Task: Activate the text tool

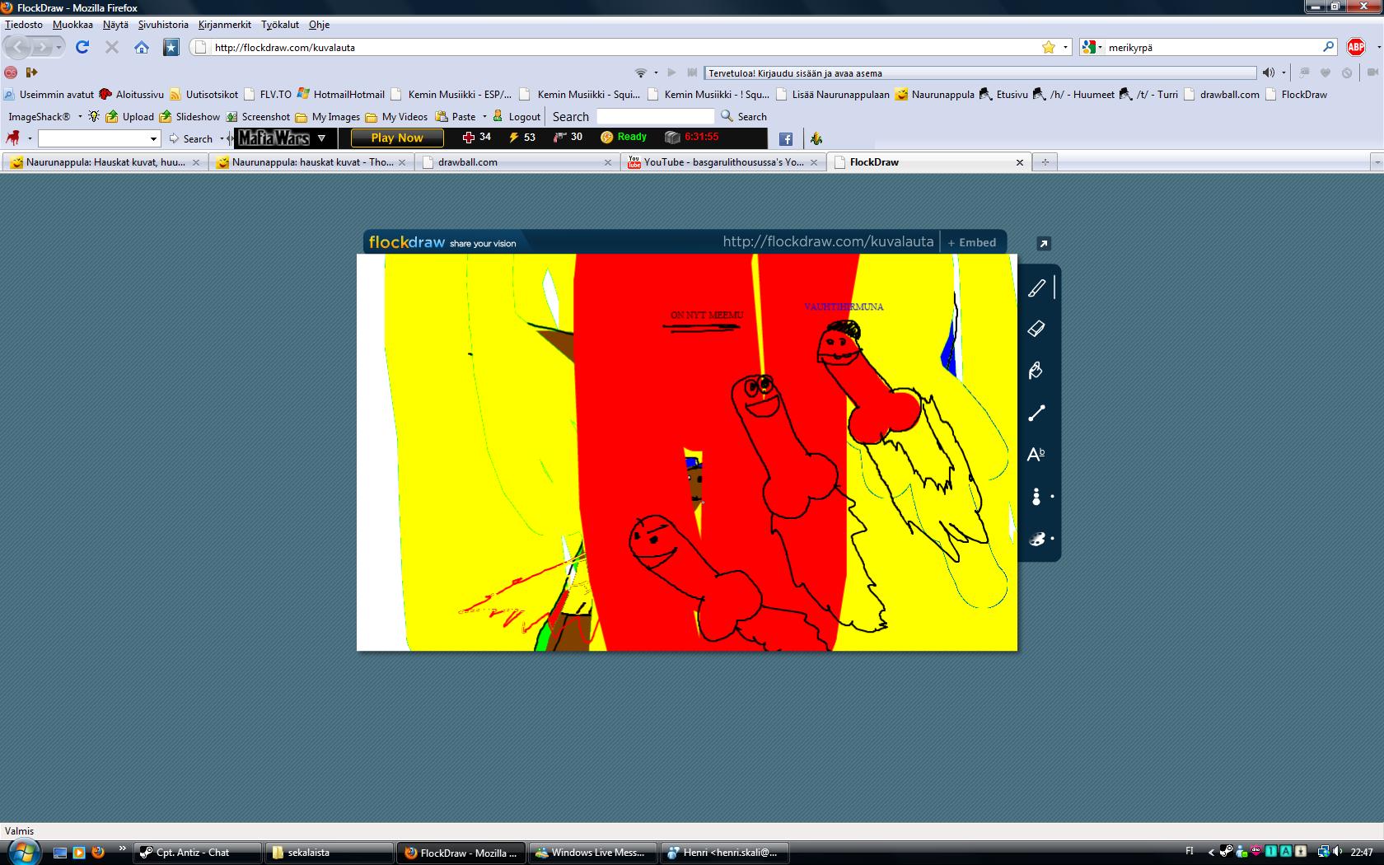Action: [1036, 455]
